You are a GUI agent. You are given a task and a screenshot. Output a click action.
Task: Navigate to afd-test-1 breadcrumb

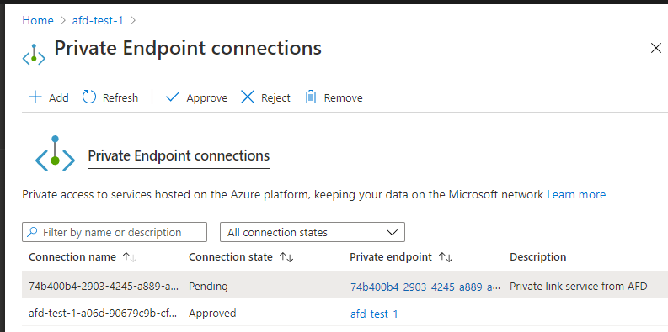[98, 20]
